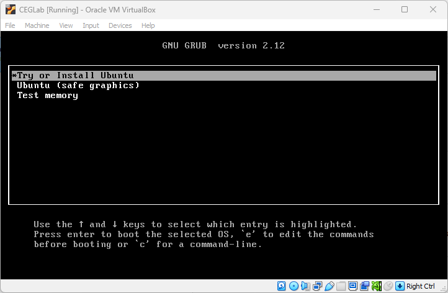
Task: Select the Ubuntu (safe graphics) entry
Action: [224, 86]
